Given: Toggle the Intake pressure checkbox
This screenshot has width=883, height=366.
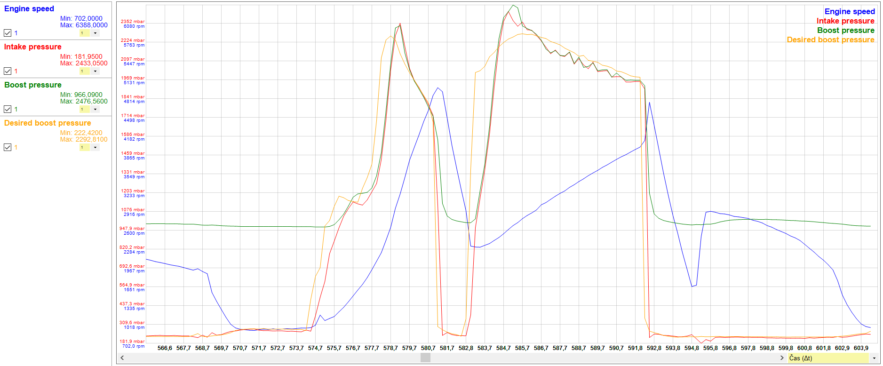Looking at the screenshot, I should click(8, 71).
